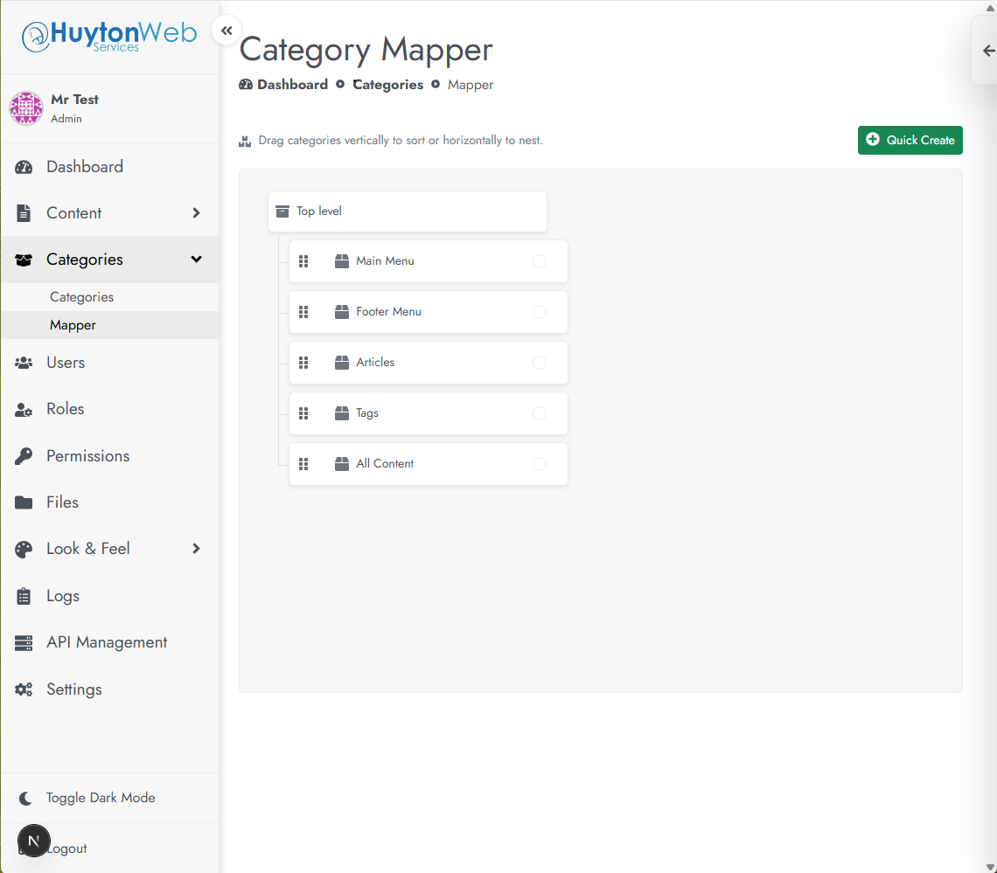This screenshot has width=997, height=873.
Task: Click the HuytonWeb Services logo
Action: pyautogui.click(x=109, y=36)
